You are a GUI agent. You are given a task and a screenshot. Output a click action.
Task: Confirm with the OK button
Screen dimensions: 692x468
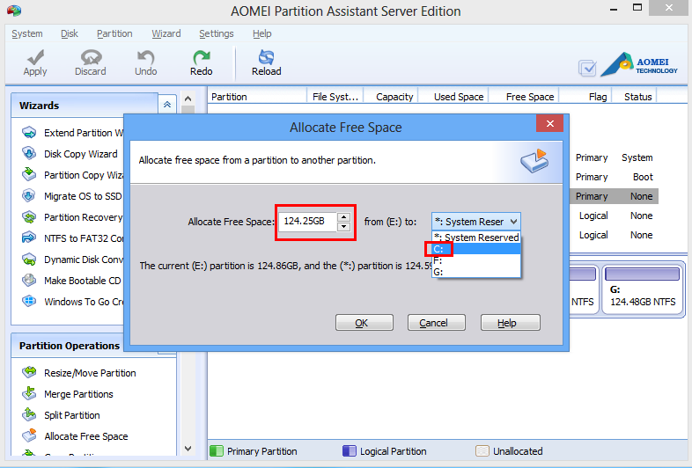364,323
